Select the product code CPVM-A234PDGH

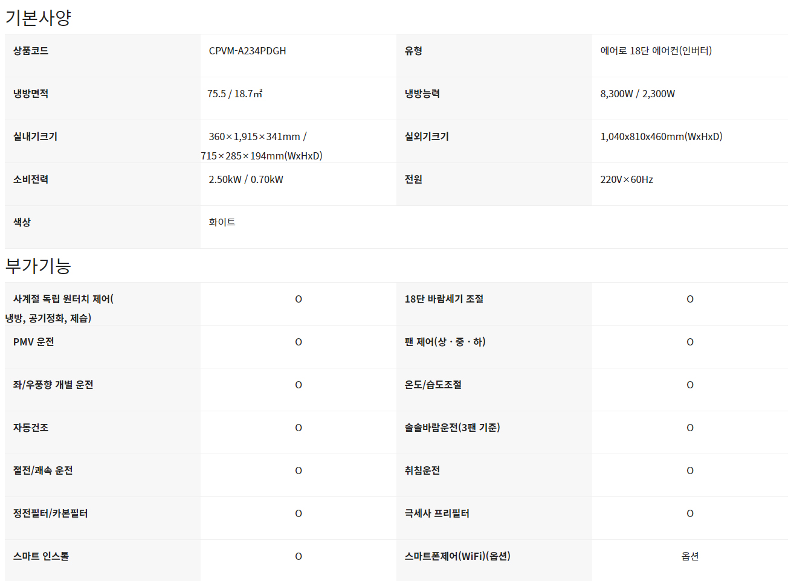(247, 51)
